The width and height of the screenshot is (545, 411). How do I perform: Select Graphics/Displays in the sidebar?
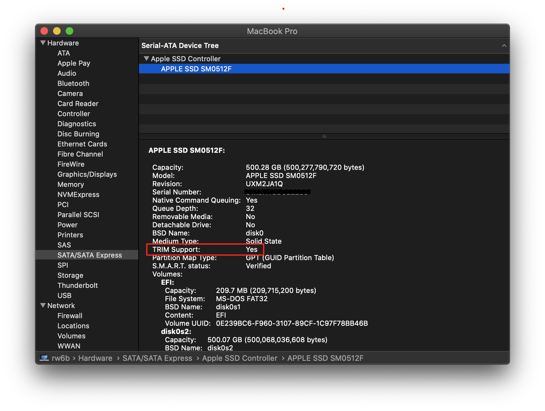click(x=87, y=174)
